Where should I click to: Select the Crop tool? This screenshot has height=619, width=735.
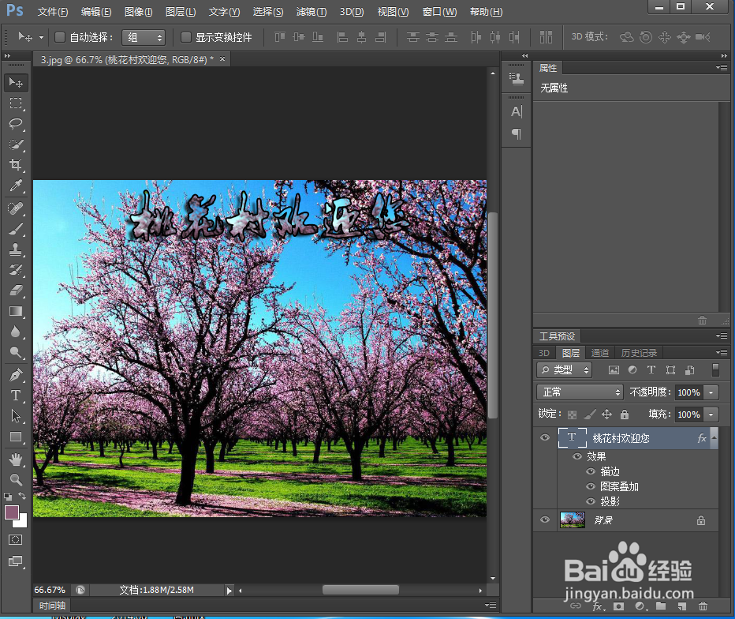point(16,165)
